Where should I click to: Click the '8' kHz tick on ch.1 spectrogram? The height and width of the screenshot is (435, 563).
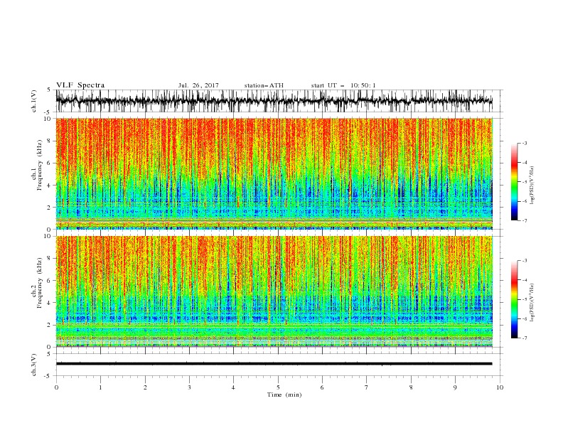[50, 141]
